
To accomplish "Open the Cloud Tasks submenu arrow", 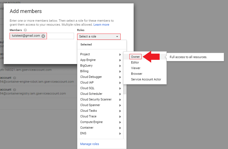I will (x=120, y=111).
